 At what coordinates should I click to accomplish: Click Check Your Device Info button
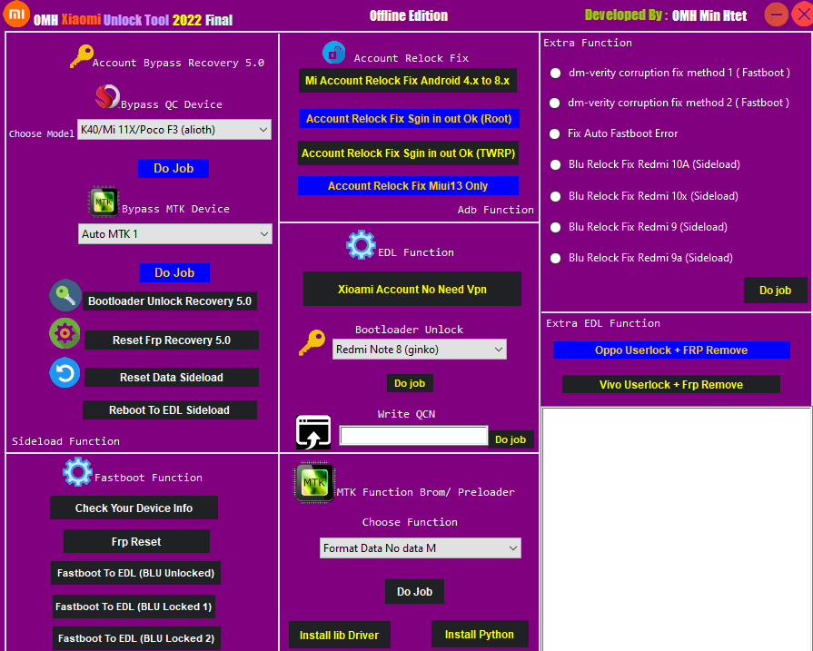[134, 508]
